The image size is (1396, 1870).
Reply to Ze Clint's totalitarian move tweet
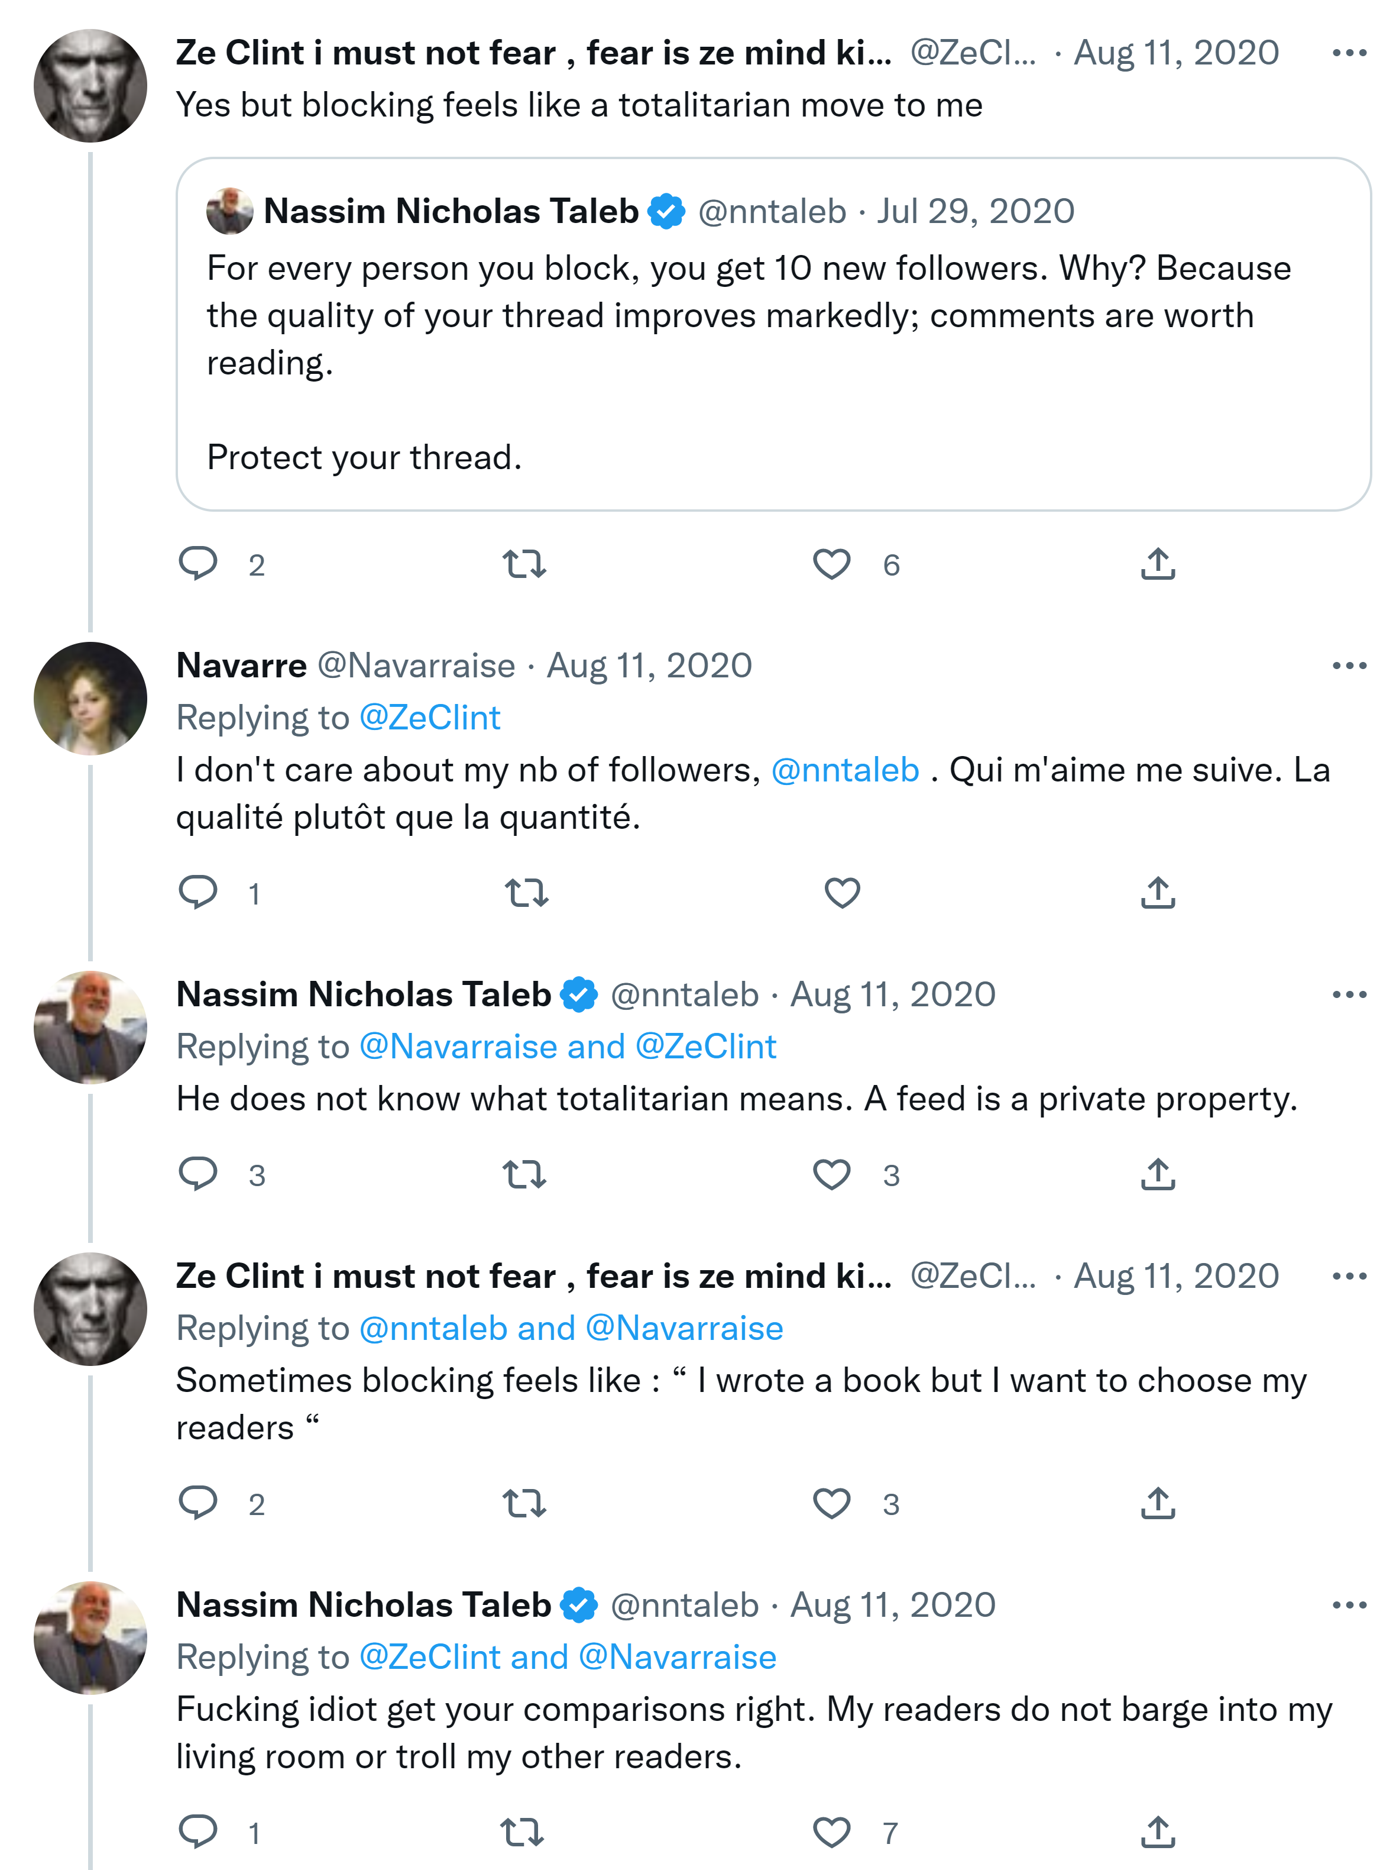(x=199, y=564)
